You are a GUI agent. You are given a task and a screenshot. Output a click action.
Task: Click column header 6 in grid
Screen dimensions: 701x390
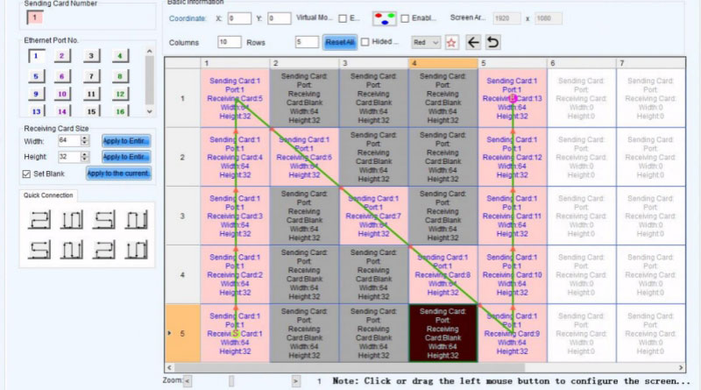(582, 63)
